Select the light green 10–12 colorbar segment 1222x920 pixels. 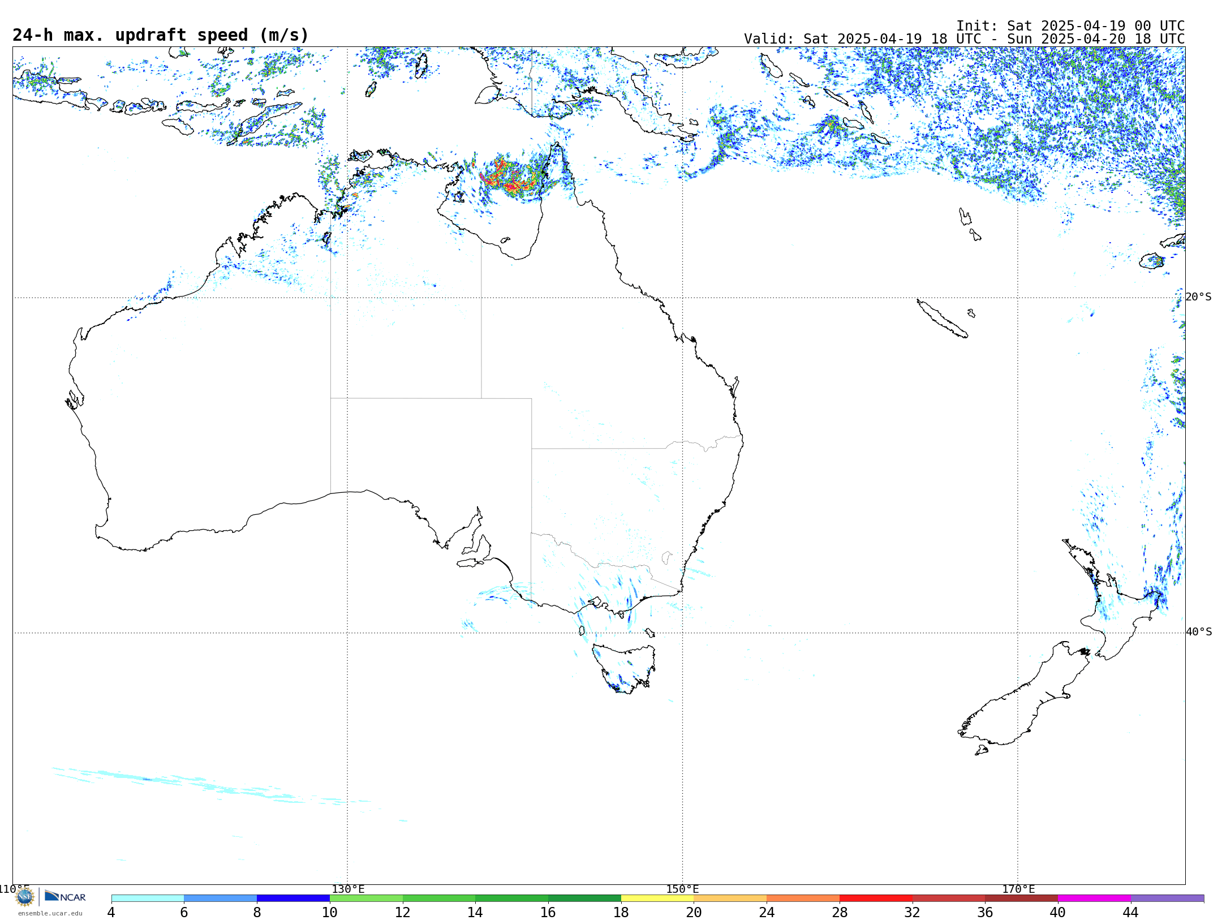pos(366,898)
